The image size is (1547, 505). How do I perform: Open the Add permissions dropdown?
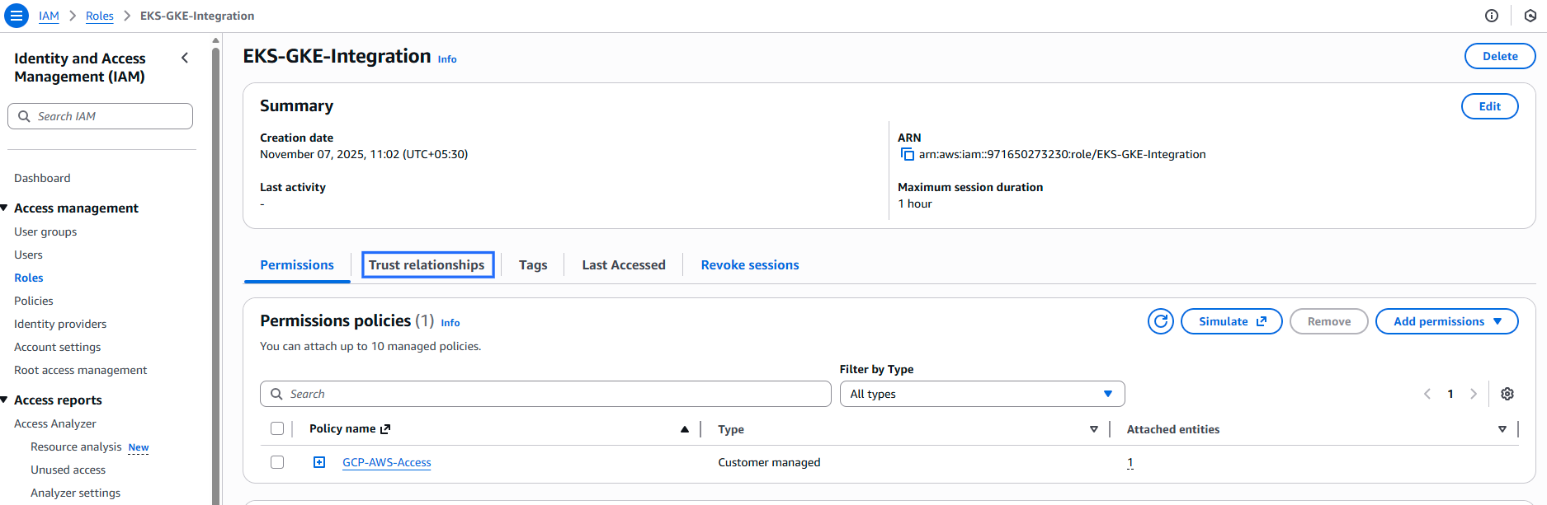[1446, 321]
